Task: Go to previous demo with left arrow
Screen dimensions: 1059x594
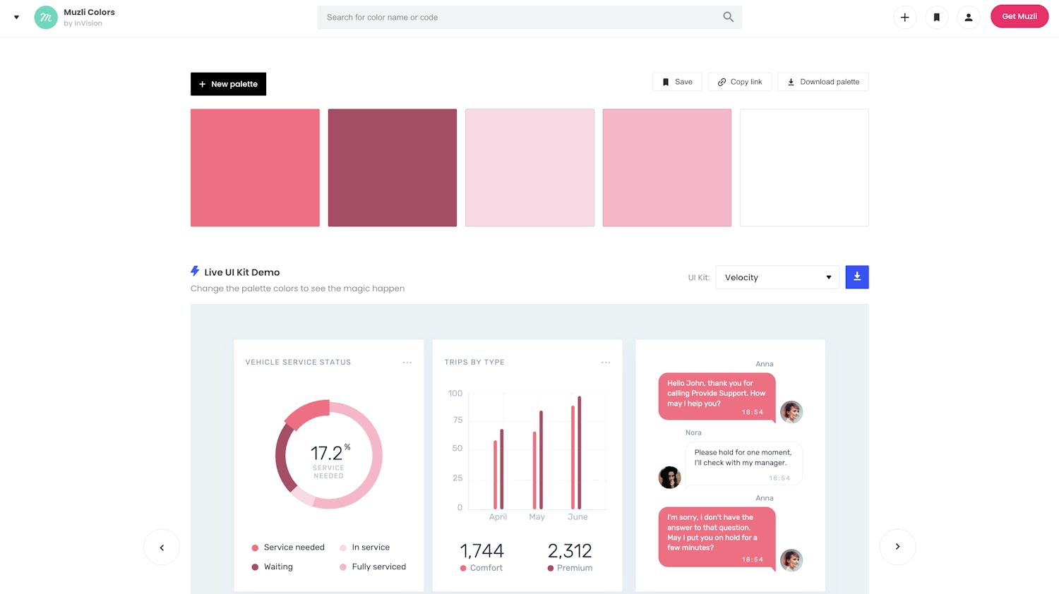Action: click(x=162, y=547)
